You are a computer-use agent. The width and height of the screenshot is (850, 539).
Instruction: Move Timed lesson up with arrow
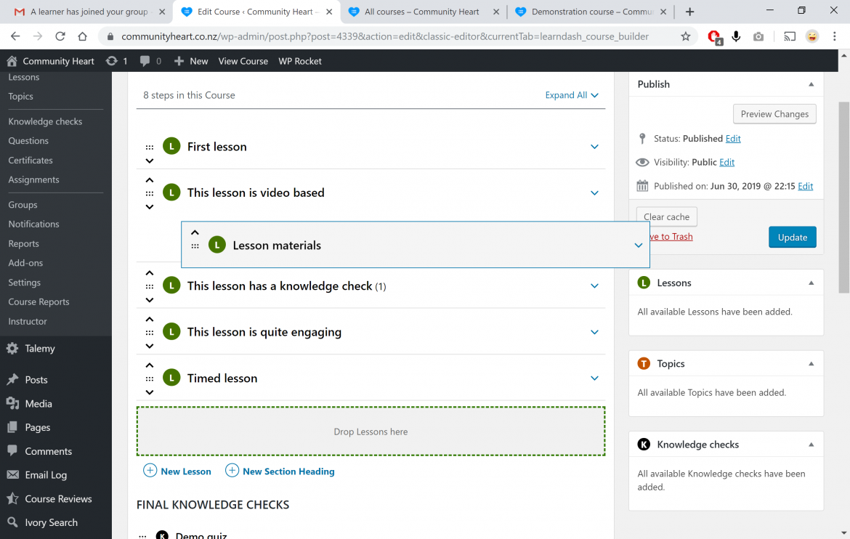pyautogui.click(x=150, y=365)
